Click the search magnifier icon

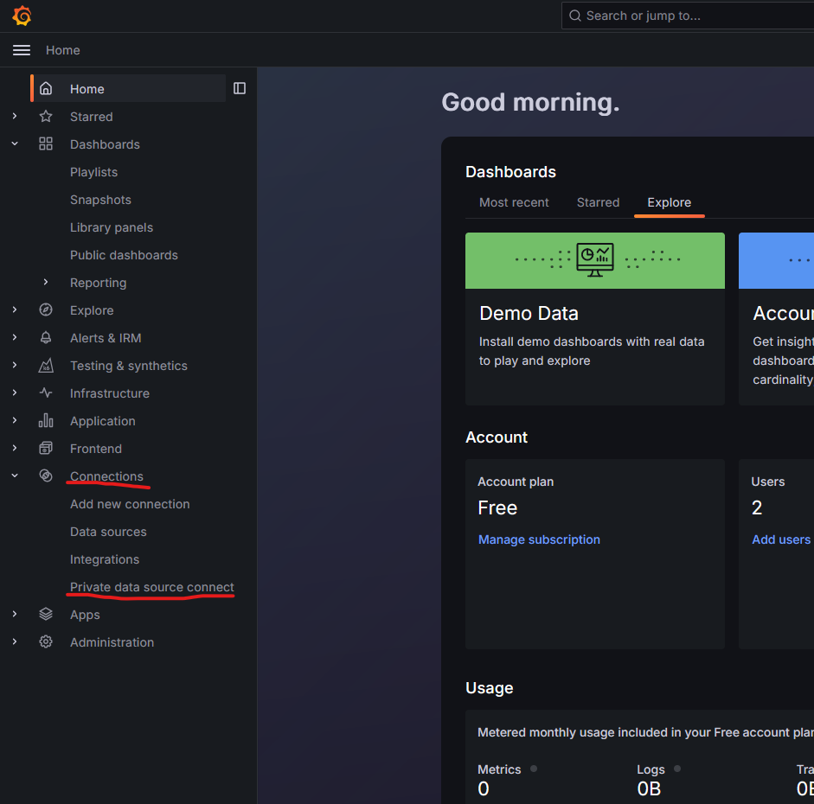coord(574,16)
